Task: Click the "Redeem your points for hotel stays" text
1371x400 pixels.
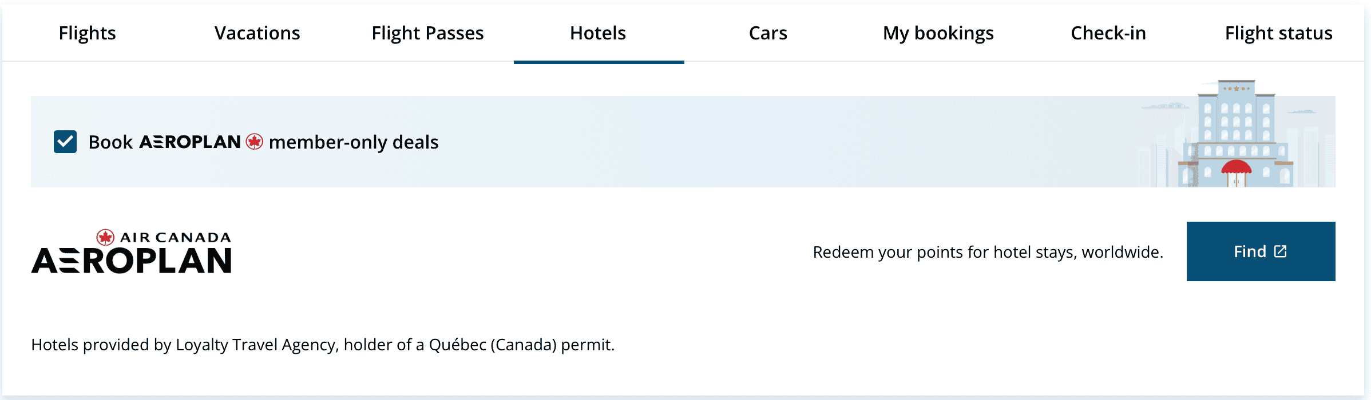Action: coord(988,252)
